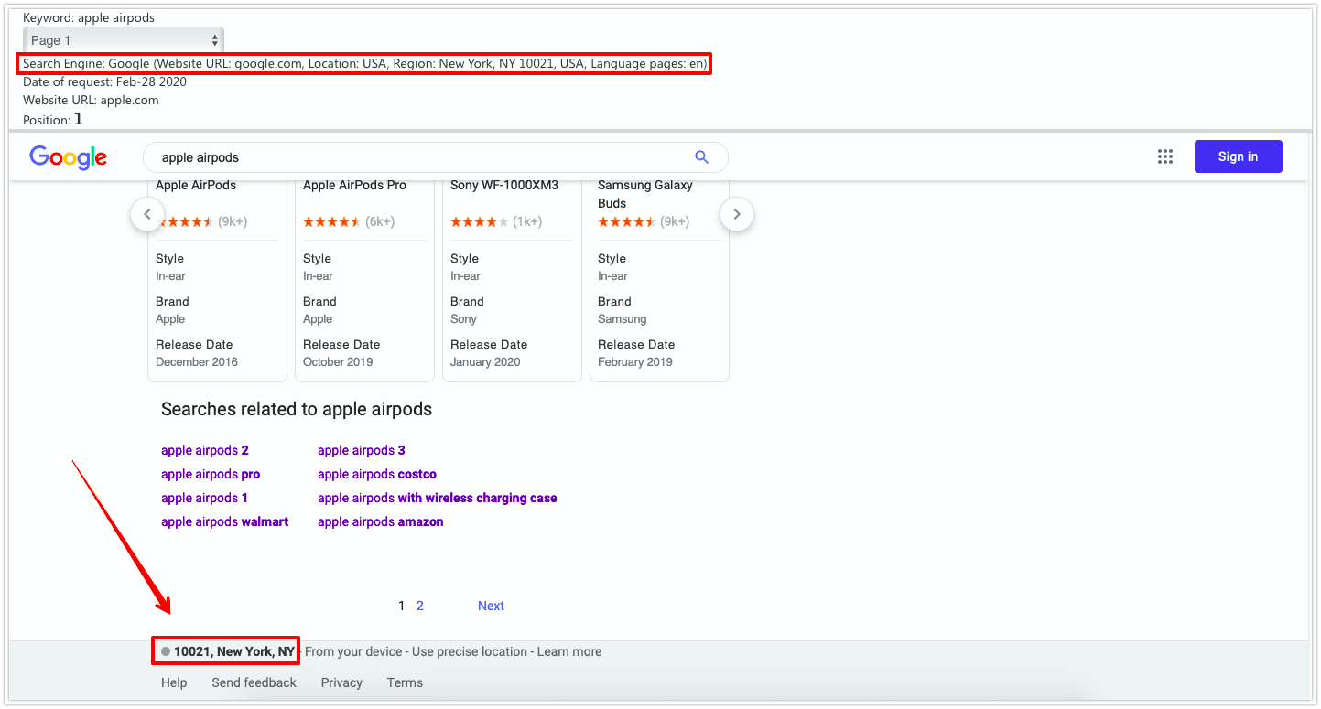Open the Samsung Galaxy Buds product card
Image resolution: width=1321 pixels, height=709 pixels.
[x=659, y=280]
